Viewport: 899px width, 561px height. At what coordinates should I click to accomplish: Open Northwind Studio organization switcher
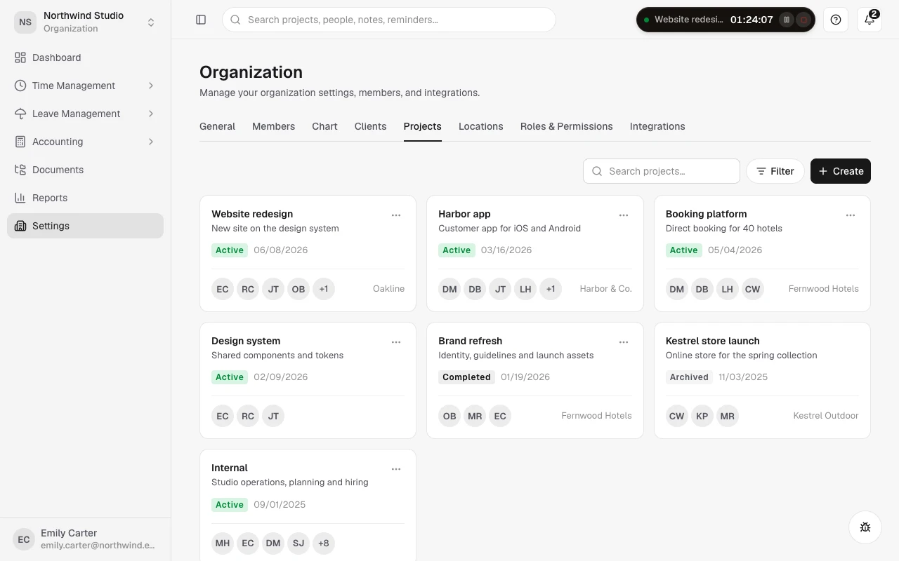point(85,22)
